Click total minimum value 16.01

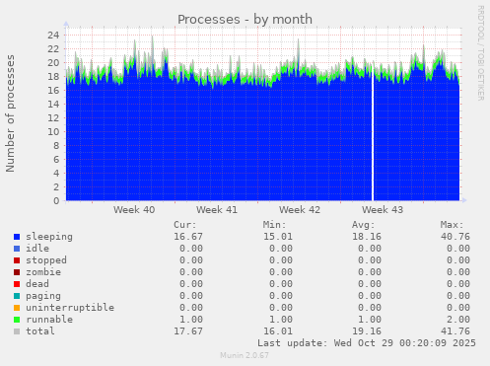coord(278,331)
